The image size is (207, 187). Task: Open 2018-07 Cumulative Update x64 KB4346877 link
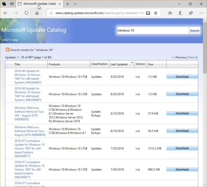[x=29, y=148]
